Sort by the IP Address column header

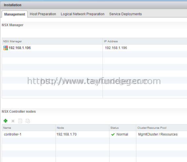tap(145, 41)
